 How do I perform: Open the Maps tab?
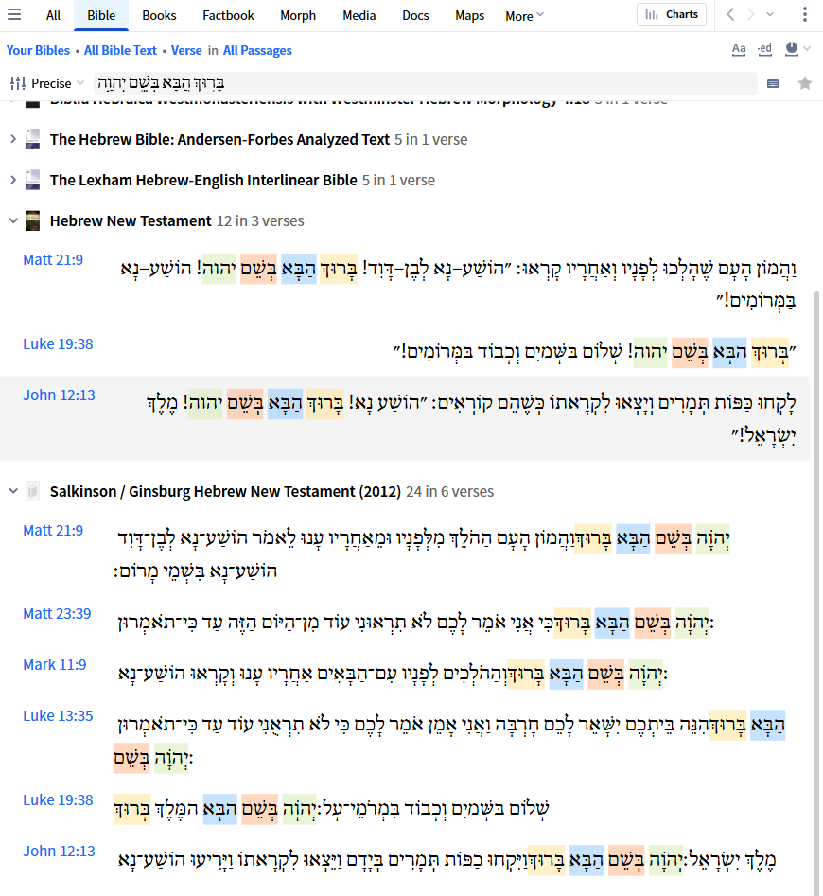coord(469,15)
